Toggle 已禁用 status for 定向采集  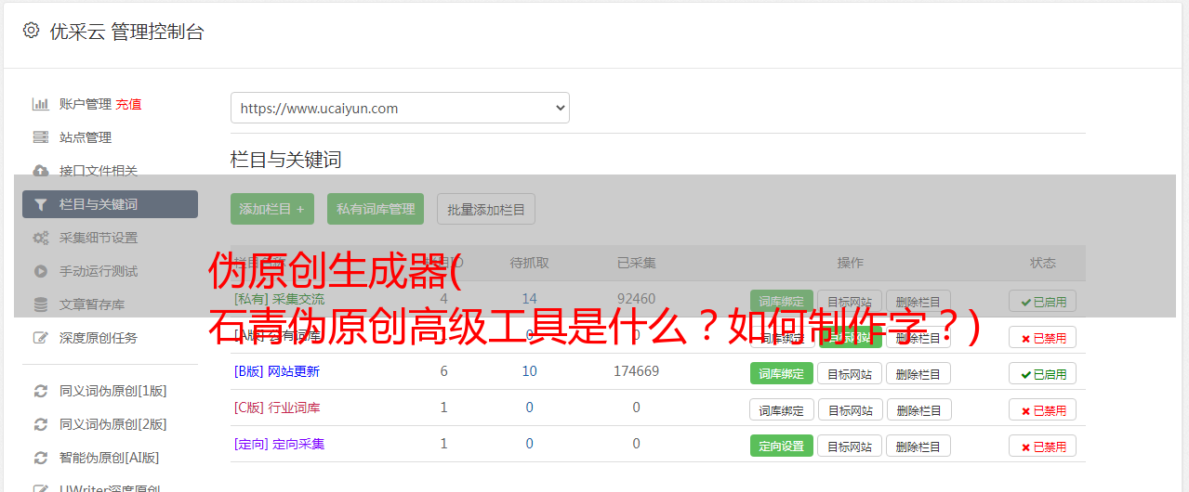(x=1043, y=446)
